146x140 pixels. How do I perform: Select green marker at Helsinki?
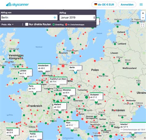point(118,21)
